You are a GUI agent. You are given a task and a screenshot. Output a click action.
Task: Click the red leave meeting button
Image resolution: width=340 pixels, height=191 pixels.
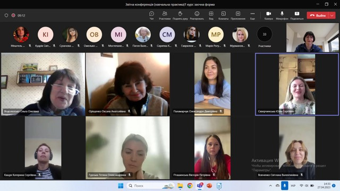(x=318, y=15)
